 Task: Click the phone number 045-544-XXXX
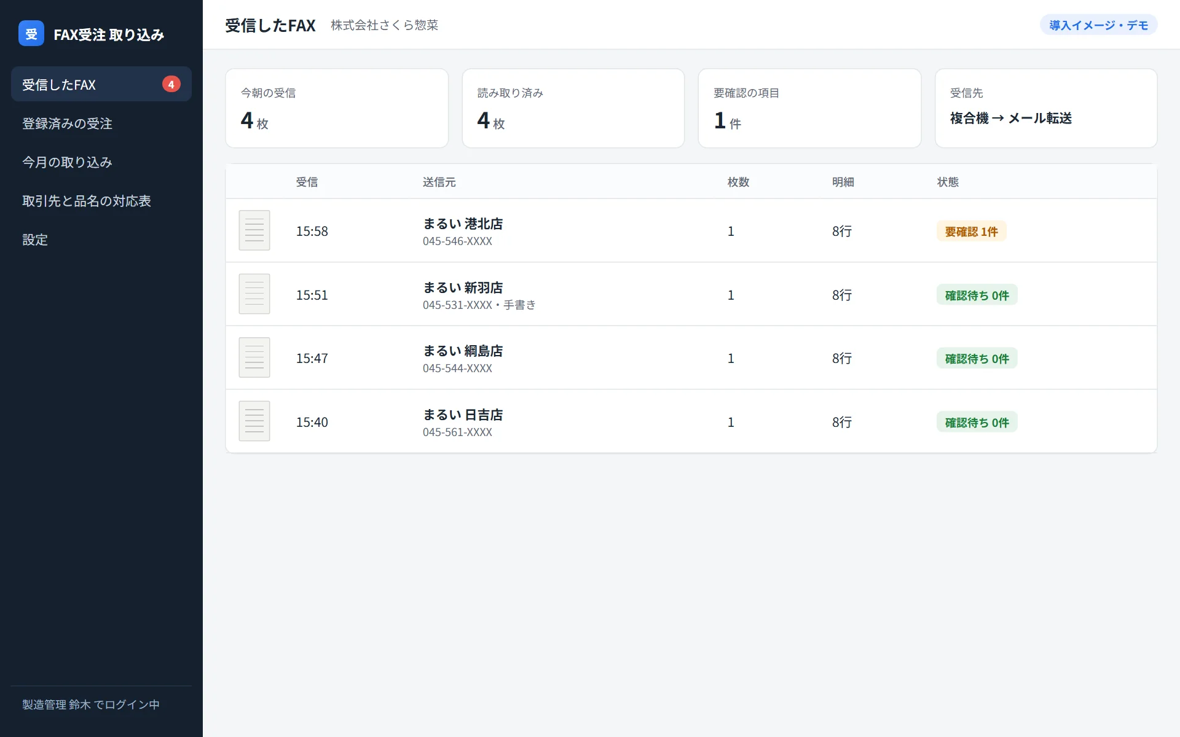457,368
